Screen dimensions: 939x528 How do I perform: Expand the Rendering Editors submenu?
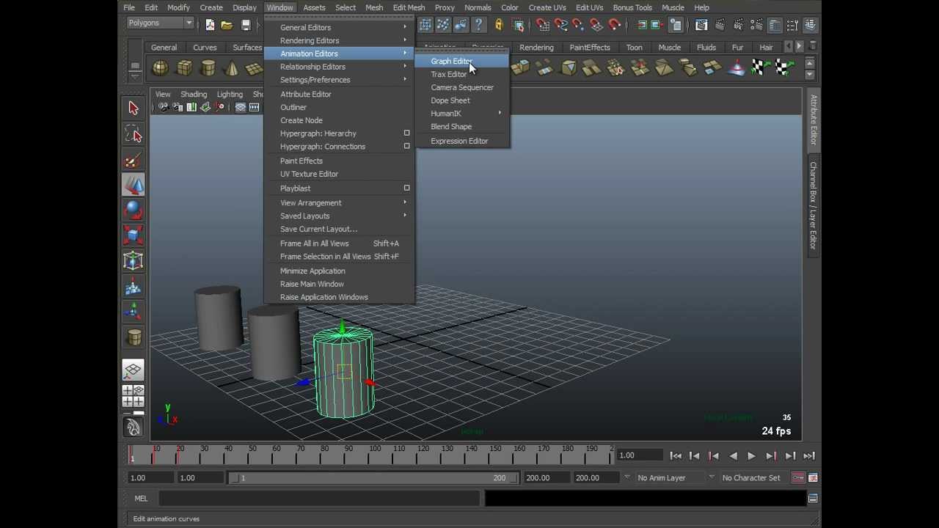pyautogui.click(x=340, y=40)
